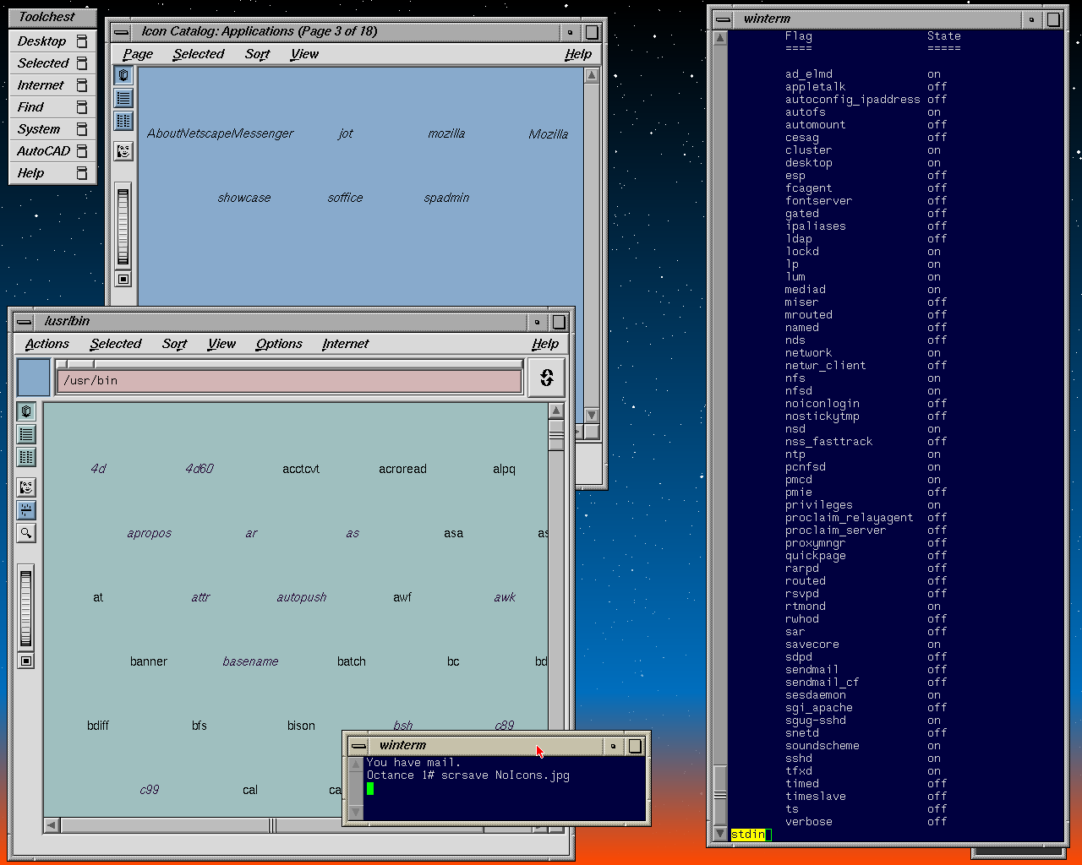The width and height of the screenshot is (1082, 865).
Task: Open the window menu of the small winterm
Action: coord(358,746)
